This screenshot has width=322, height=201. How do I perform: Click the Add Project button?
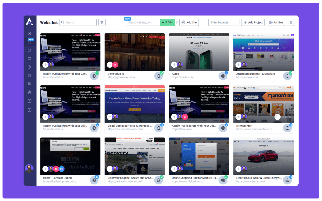(x=253, y=22)
